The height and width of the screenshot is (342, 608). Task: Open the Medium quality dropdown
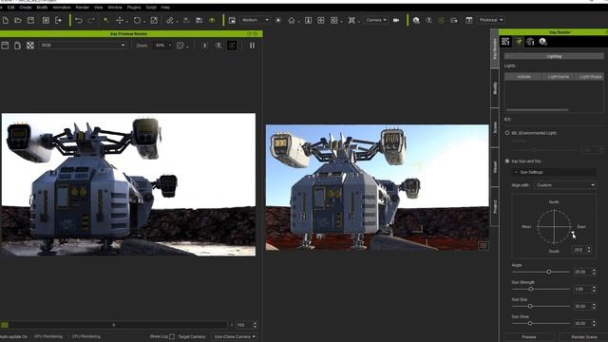(255, 20)
